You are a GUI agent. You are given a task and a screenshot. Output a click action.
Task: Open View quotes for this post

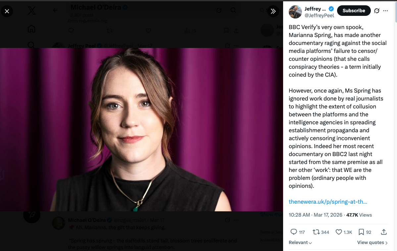[372, 242]
